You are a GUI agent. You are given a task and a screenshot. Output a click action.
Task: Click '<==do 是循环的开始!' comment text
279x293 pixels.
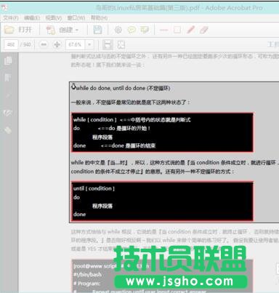click(124, 128)
